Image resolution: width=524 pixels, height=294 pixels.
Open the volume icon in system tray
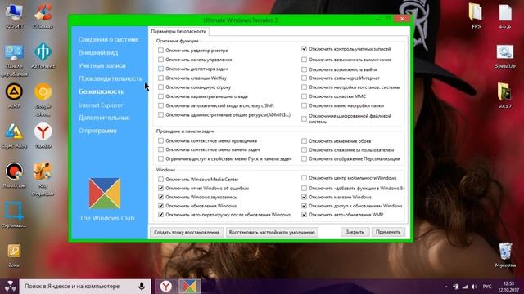coord(474,287)
